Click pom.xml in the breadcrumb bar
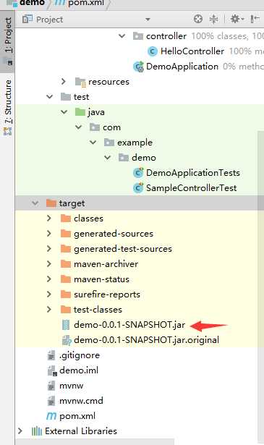This screenshot has width=264, height=445. (86, 3)
